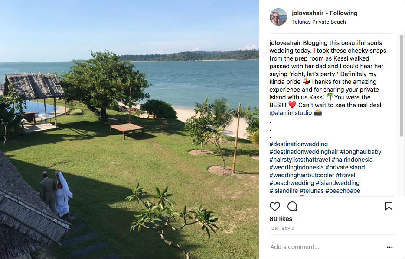Open joloveshair profile picture
The height and width of the screenshot is (259, 405).
(278, 17)
